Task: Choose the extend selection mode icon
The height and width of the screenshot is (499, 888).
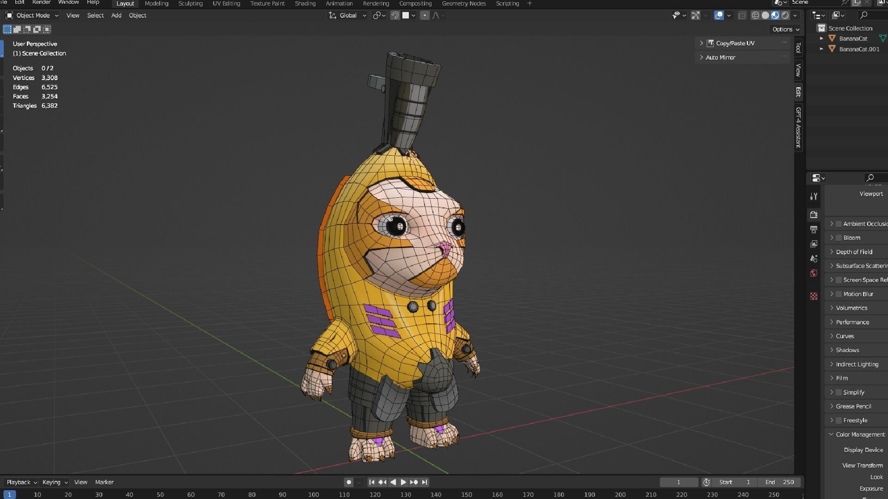Action: click(17, 29)
